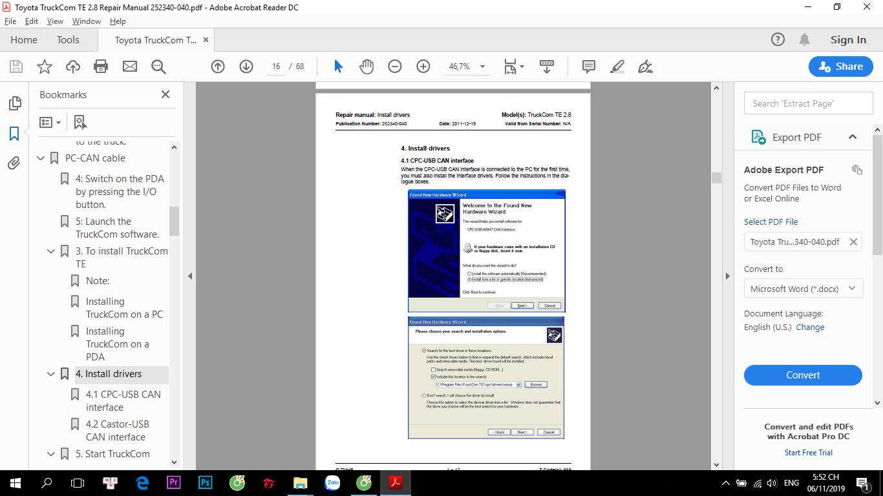Screen dimensions: 883x496
Task: Zoom out of the page
Action: (395, 67)
